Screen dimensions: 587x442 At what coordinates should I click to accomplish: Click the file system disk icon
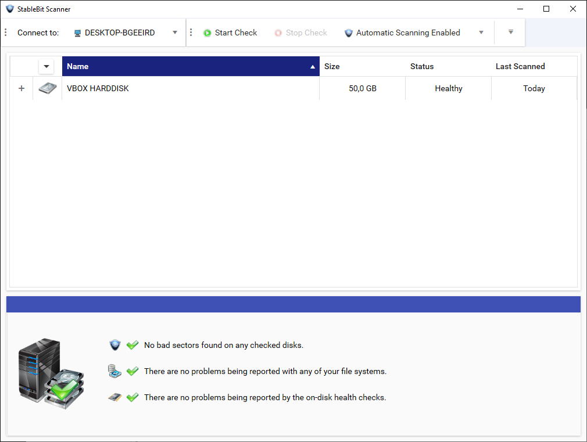(114, 371)
